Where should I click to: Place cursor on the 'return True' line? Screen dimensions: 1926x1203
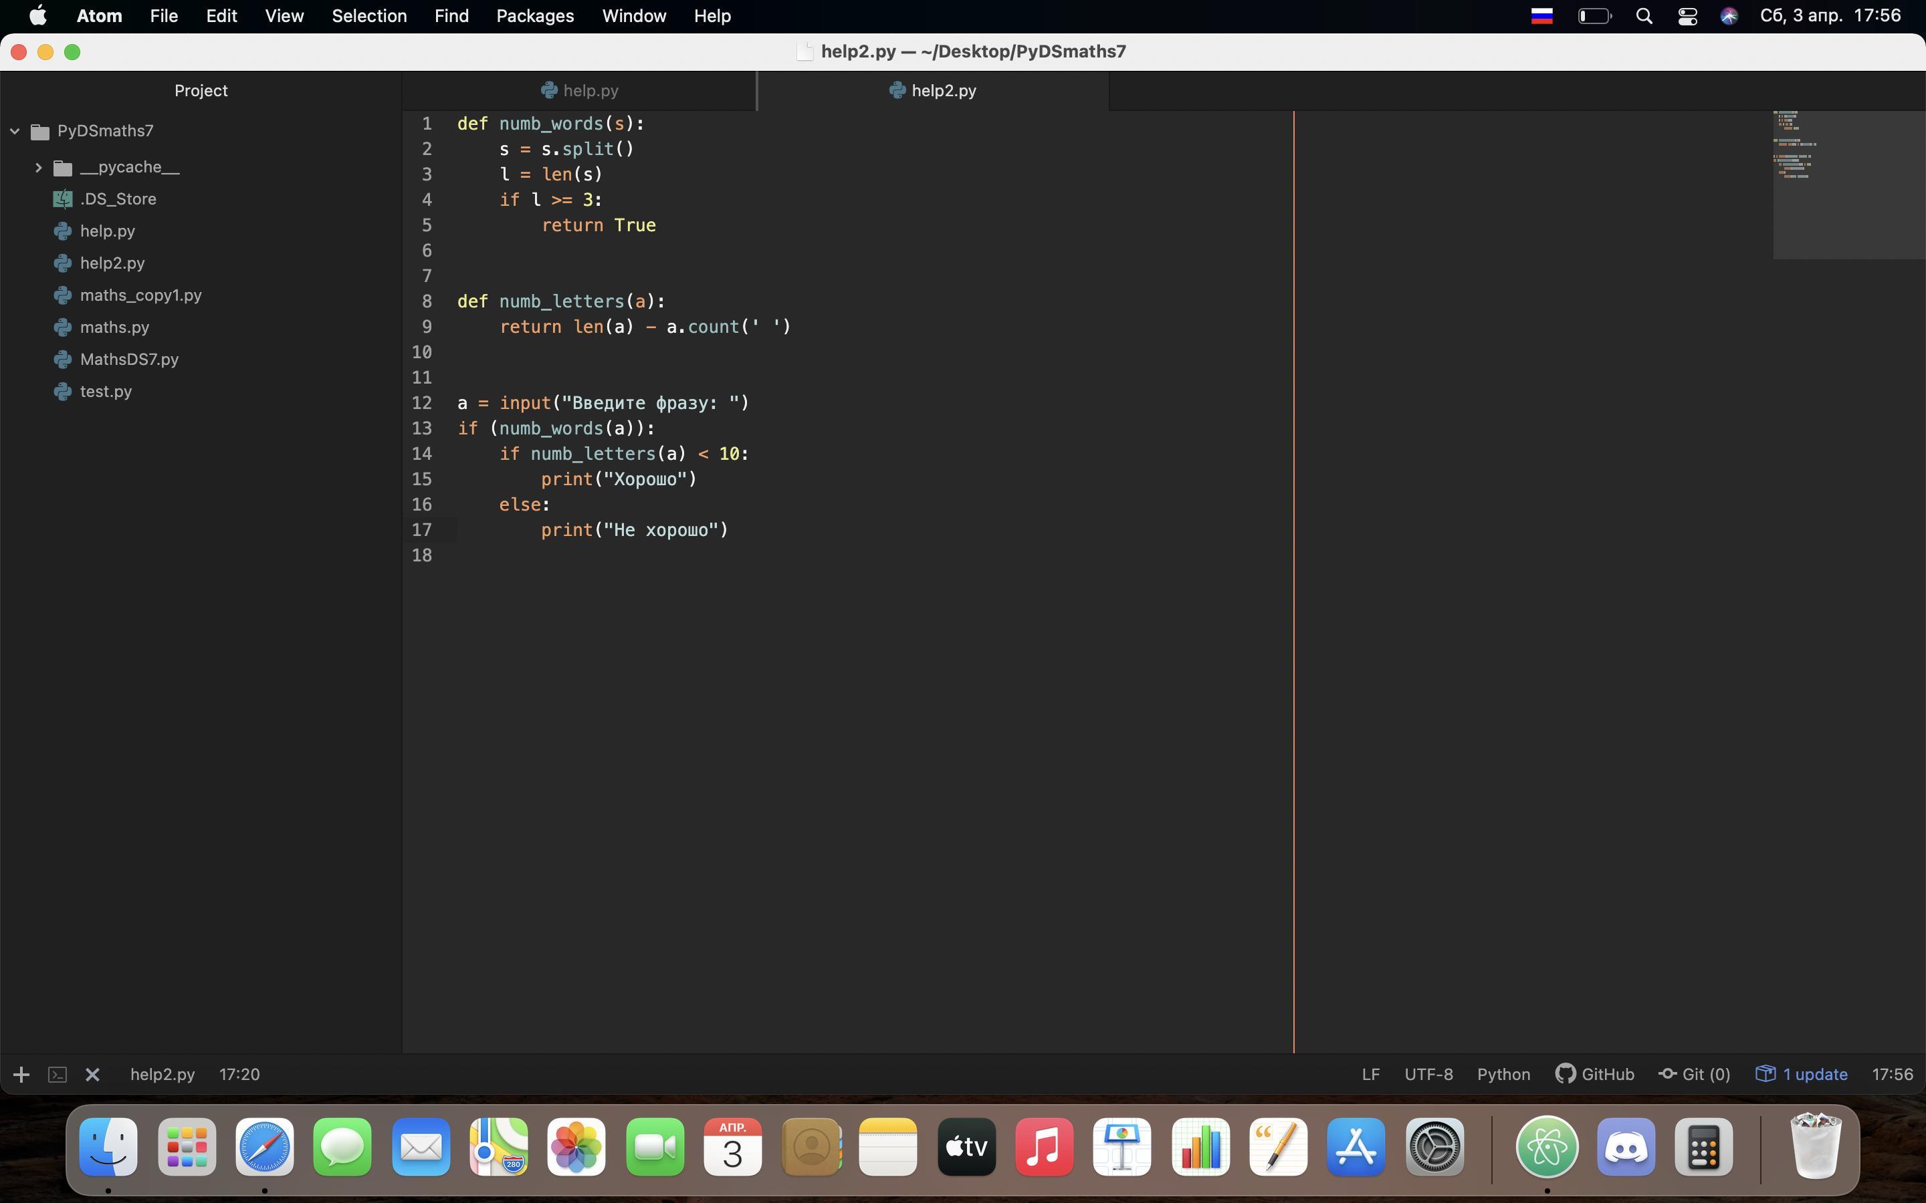point(599,226)
